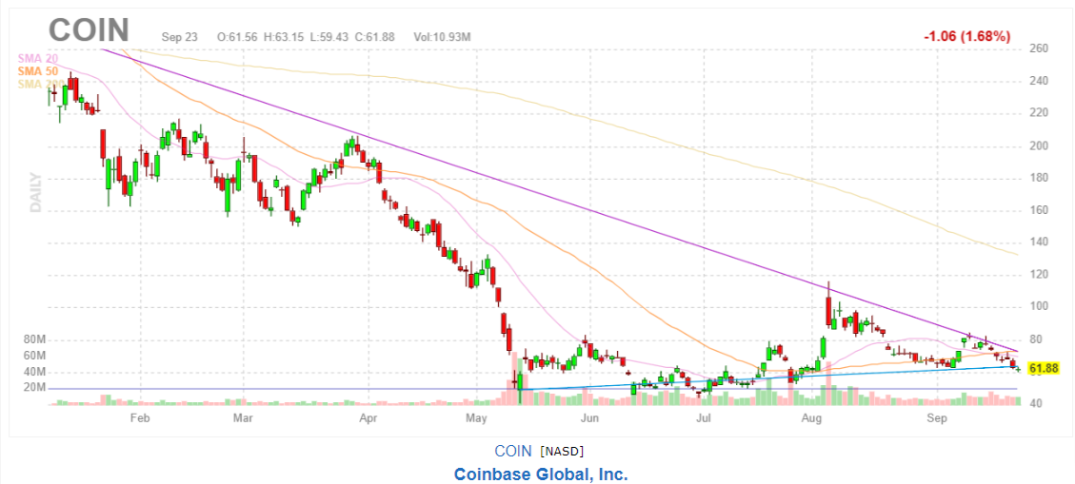Click the 80M volume axis label
This screenshot has width=1075, height=484.
35,339
